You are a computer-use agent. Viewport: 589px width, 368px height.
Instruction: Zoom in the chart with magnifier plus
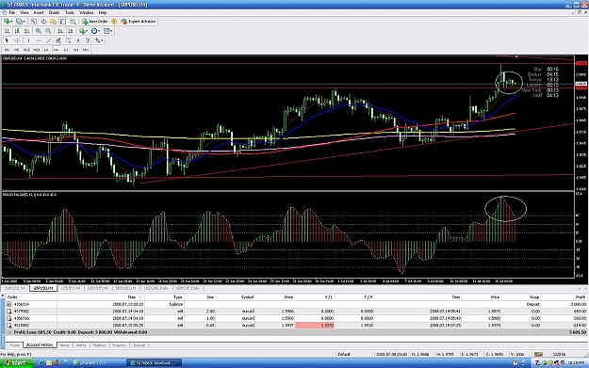click(39, 31)
